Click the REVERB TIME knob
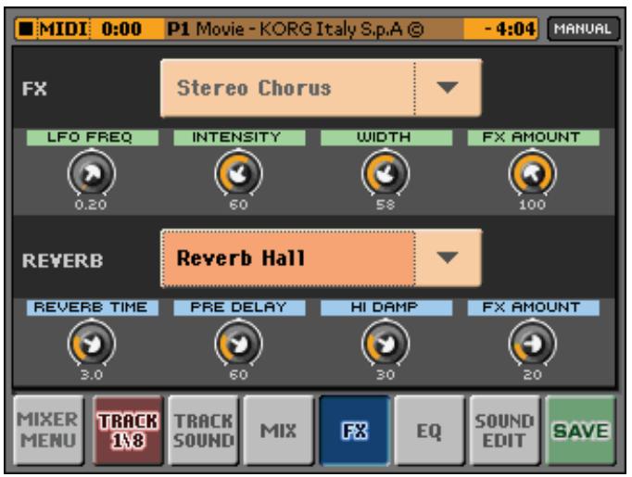632x477 pixels. pyautogui.click(x=92, y=344)
